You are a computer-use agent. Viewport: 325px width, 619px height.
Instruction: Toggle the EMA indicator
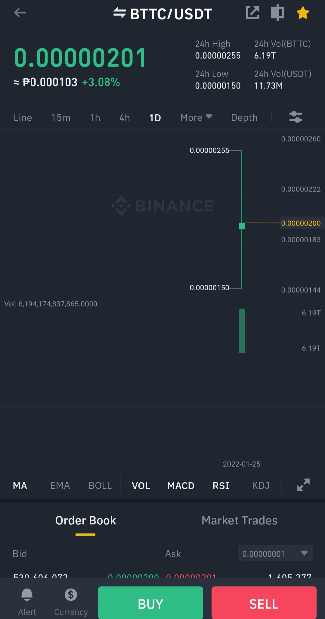coord(60,486)
